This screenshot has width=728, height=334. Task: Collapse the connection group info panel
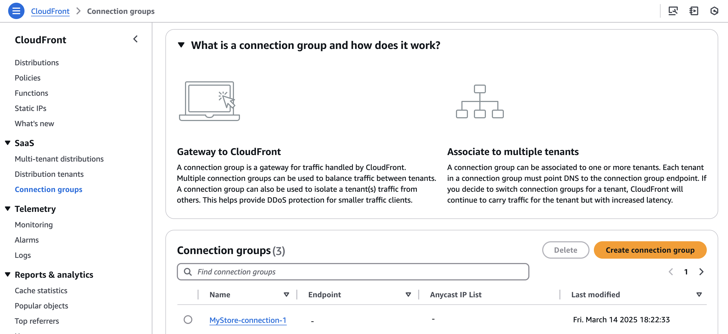pos(181,45)
